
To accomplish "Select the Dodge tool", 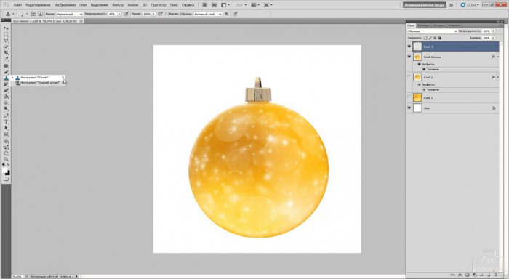I will click(x=6, y=109).
